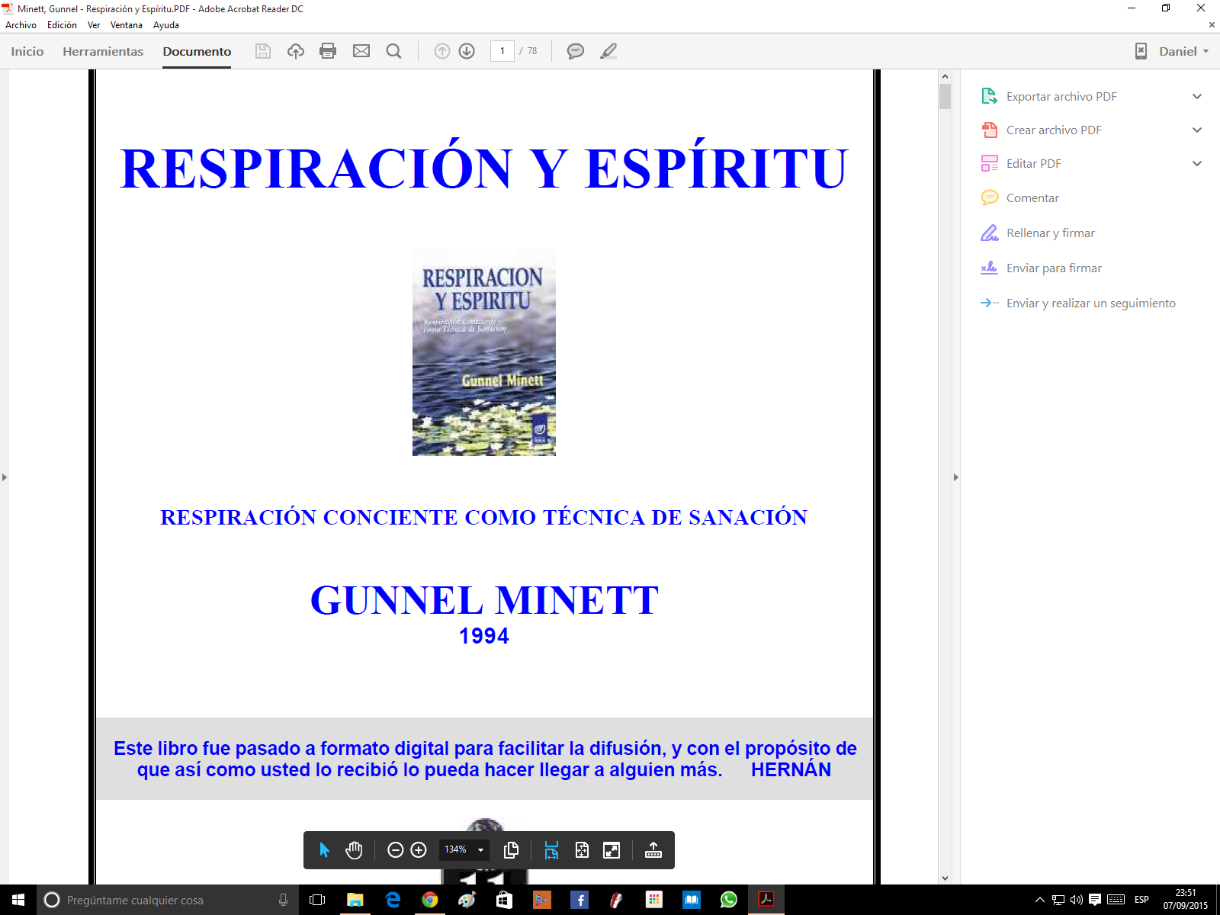This screenshot has width=1220, height=915.
Task: Click the Save file icon in the toolbar
Action: pyautogui.click(x=263, y=51)
